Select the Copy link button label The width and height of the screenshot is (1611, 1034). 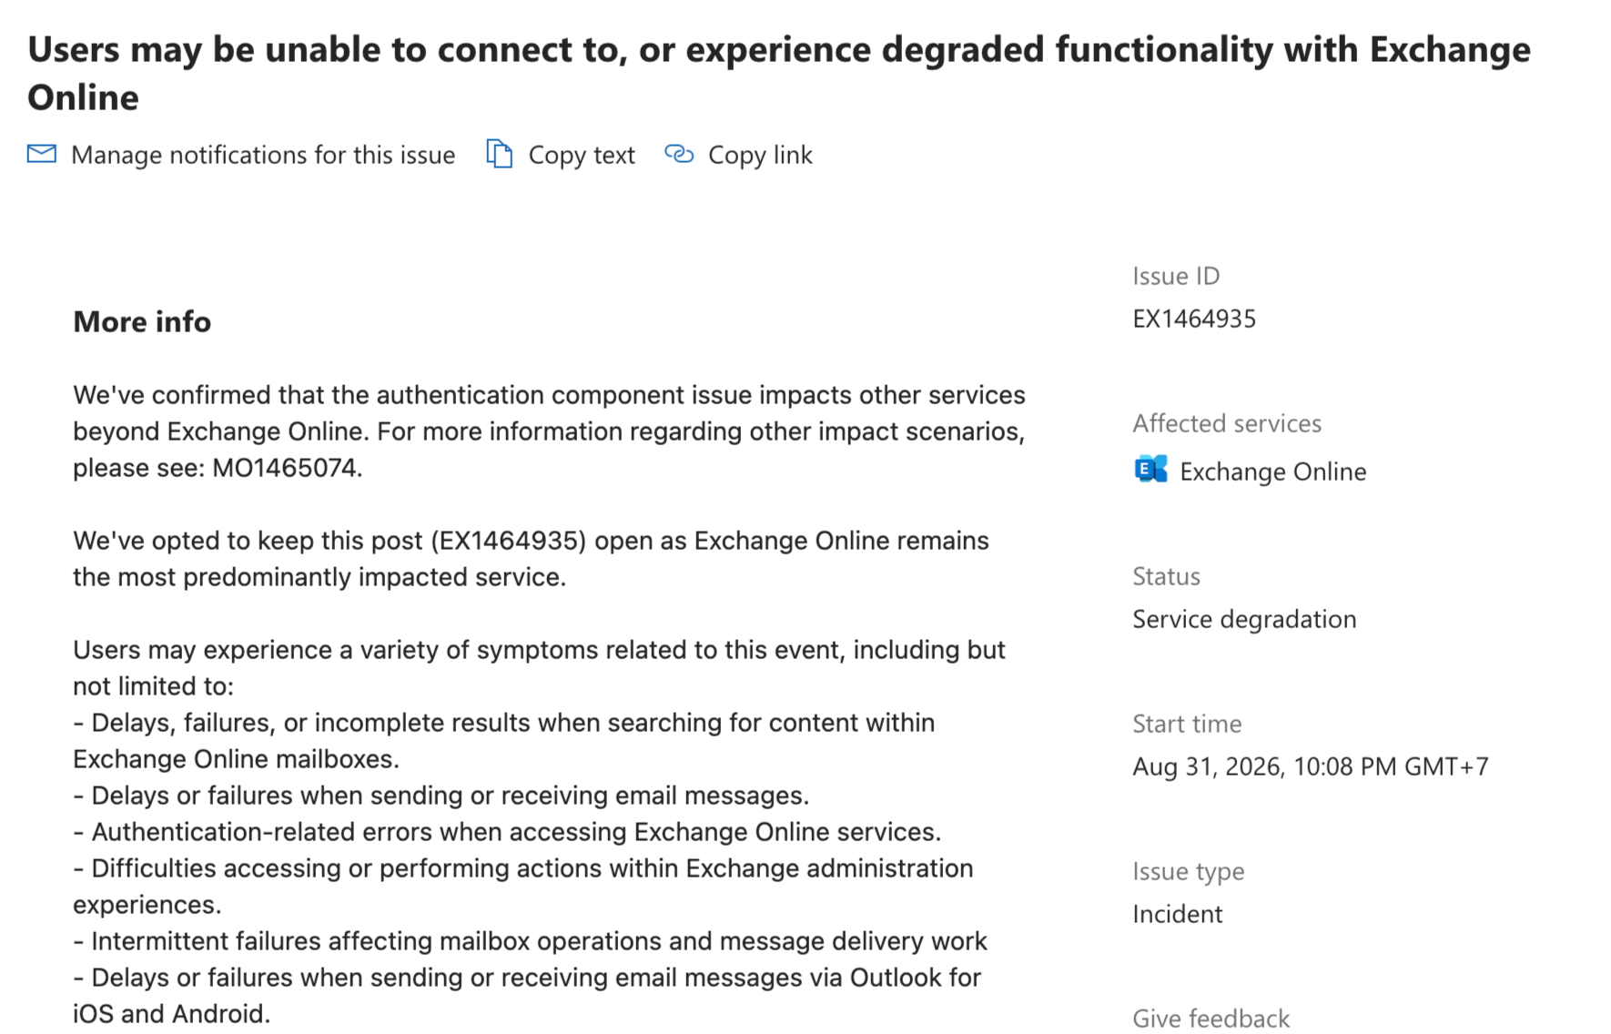760,155
